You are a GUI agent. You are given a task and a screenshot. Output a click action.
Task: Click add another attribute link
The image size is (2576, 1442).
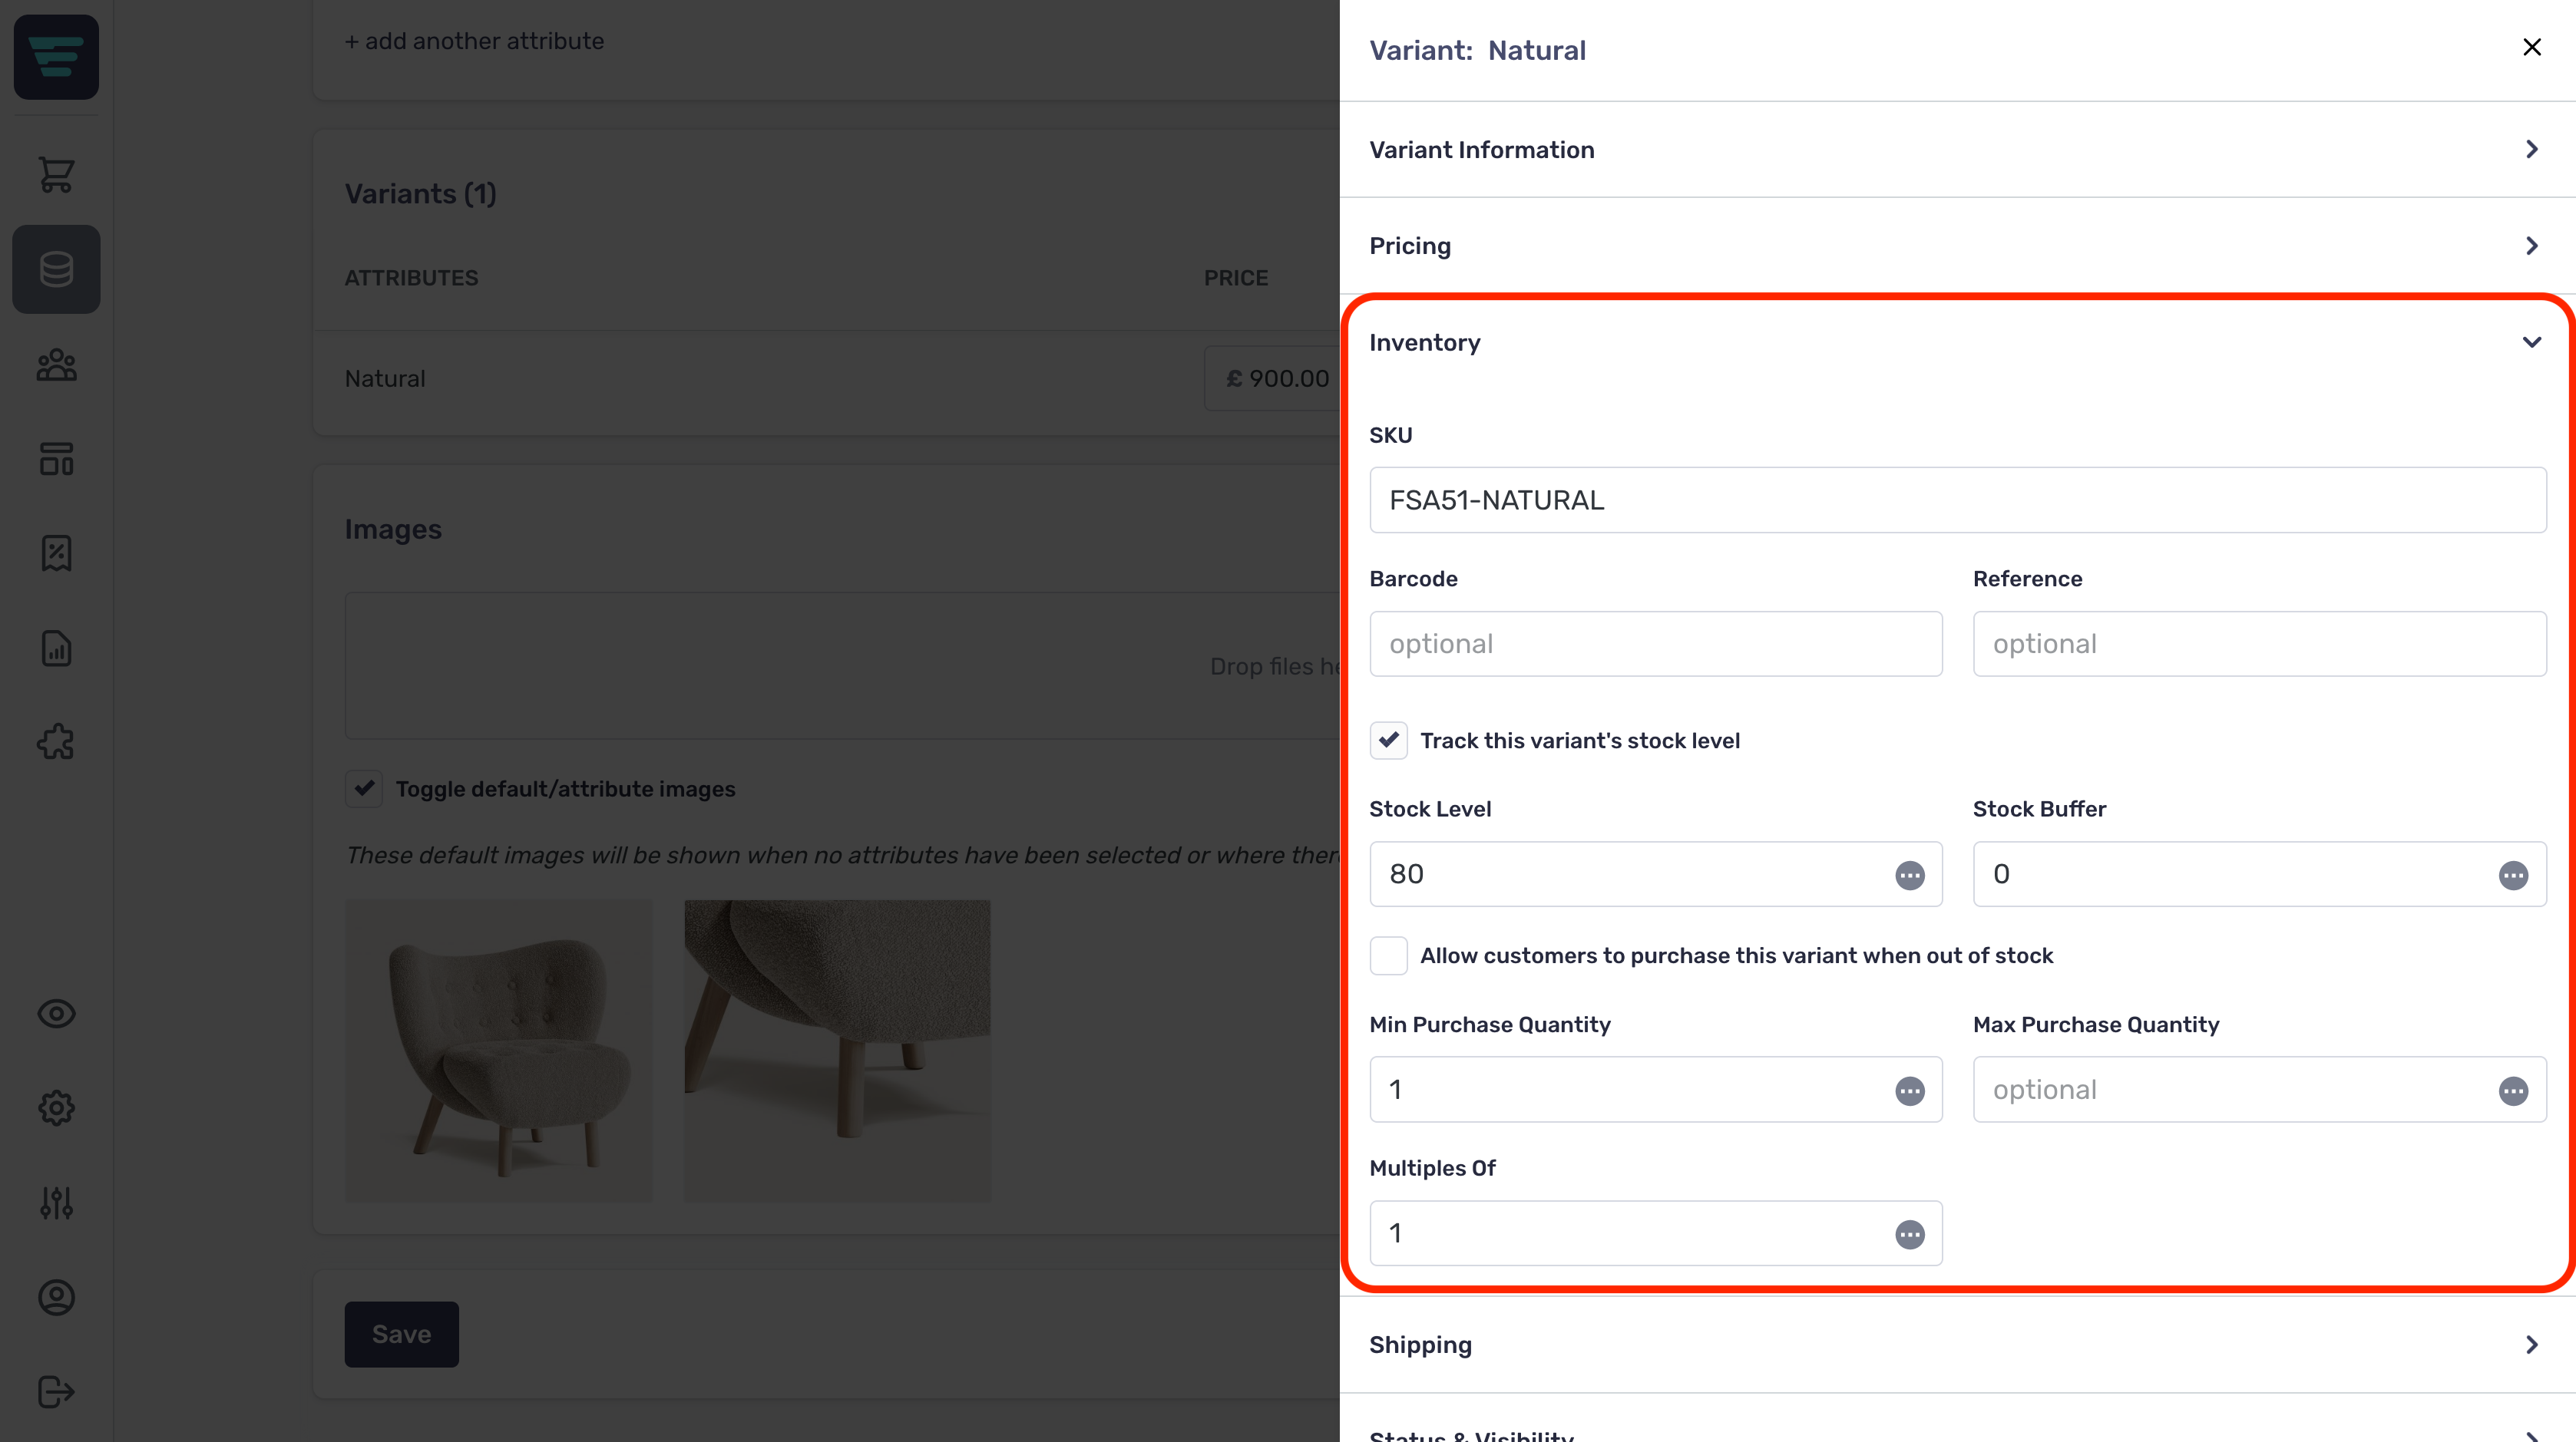click(x=474, y=41)
